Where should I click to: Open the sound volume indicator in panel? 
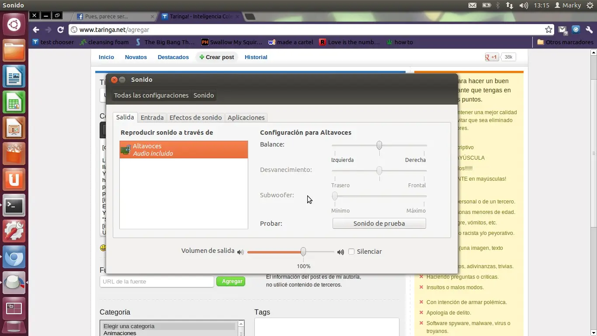pos(524,5)
